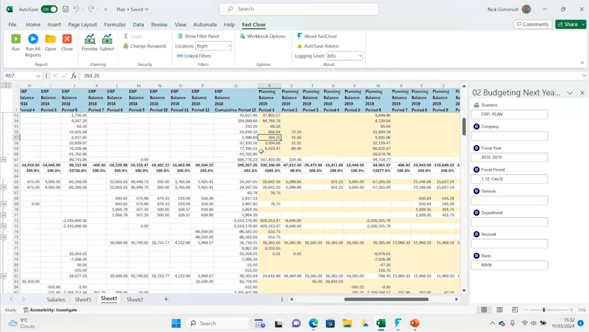589x332 pixels.
Task: Click the MAIN value in the Book field
Action: [509, 265]
